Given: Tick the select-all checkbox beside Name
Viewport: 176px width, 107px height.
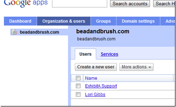Looking at the screenshot, I should (x=78, y=78).
